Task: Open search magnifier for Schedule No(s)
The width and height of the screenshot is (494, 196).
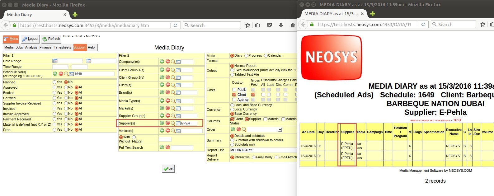Action: click(x=66, y=74)
